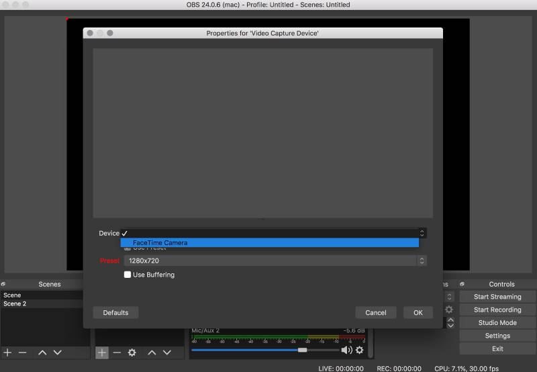Image resolution: width=537 pixels, height=372 pixels.
Task: Move source up with arrow icon
Action: (x=152, y=352)
